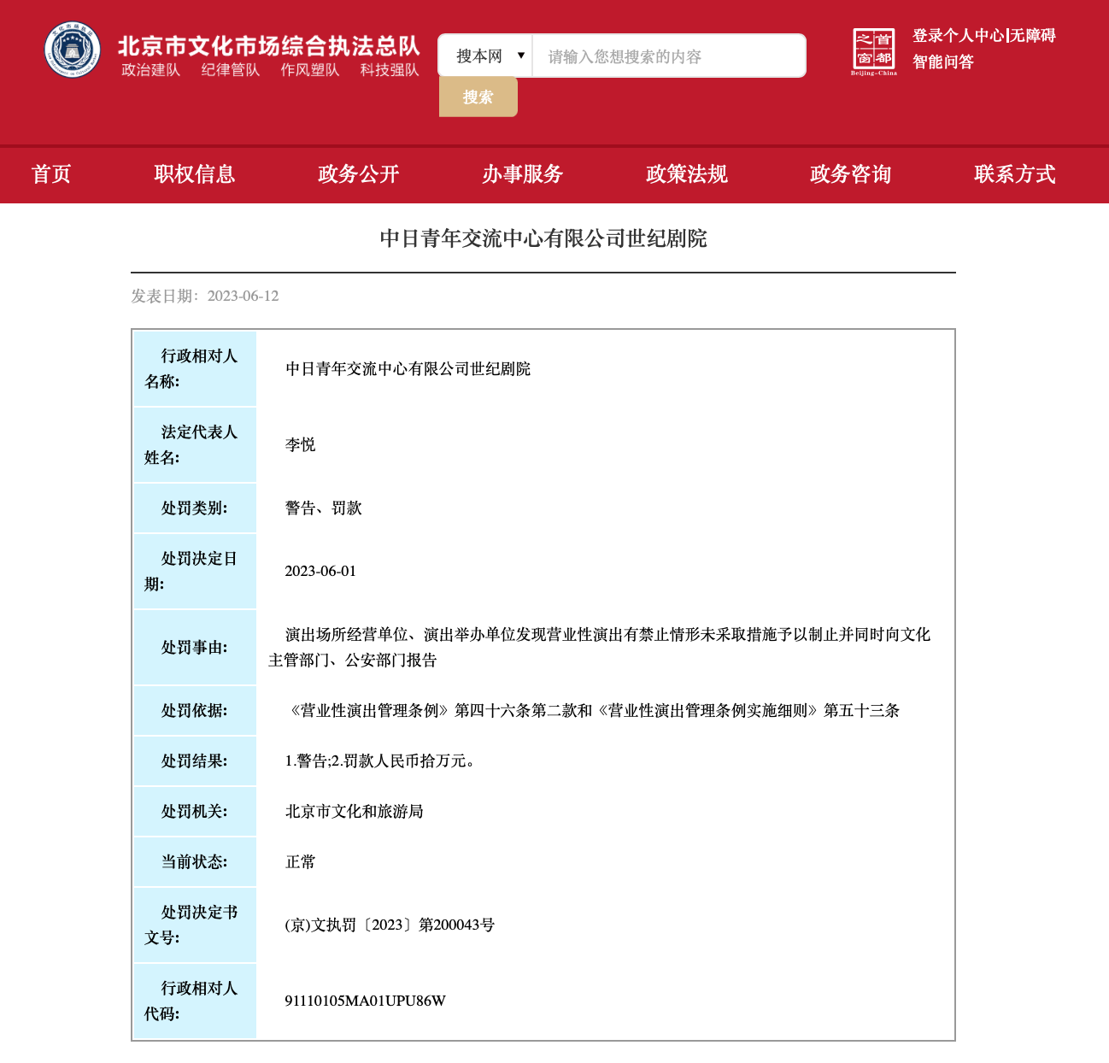Image resolution: width=1109 pixels, height=1063 pixels.
Task: Click the company name value in the table
Action: [x=408, y=369]
